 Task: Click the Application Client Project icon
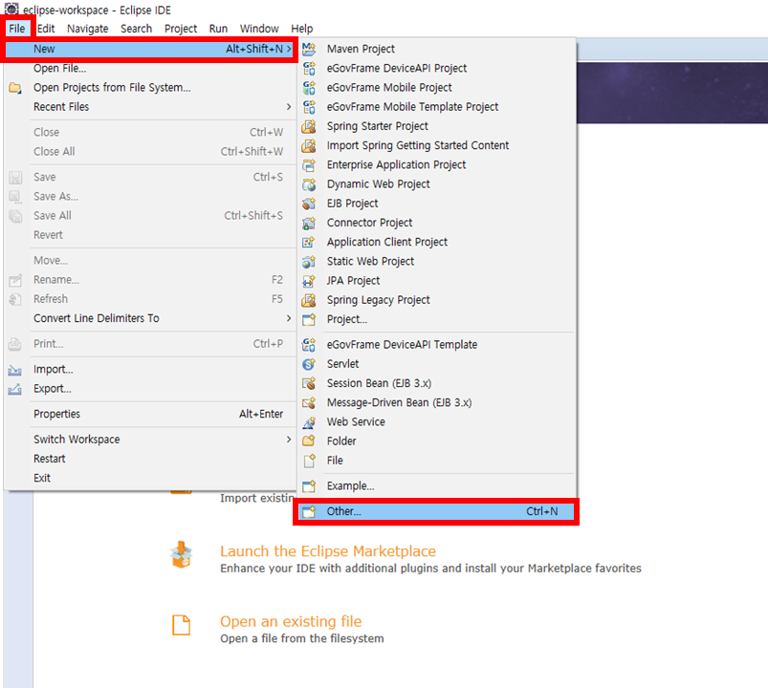[x=309, y=242]
